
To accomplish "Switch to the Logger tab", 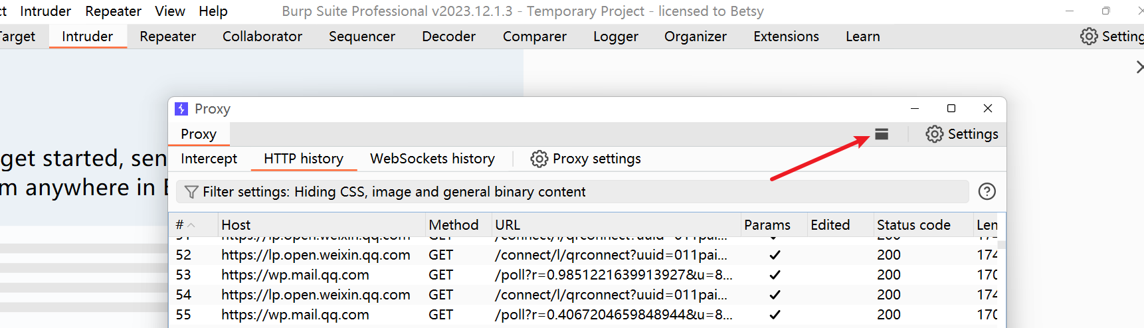I will coord(616,37).
